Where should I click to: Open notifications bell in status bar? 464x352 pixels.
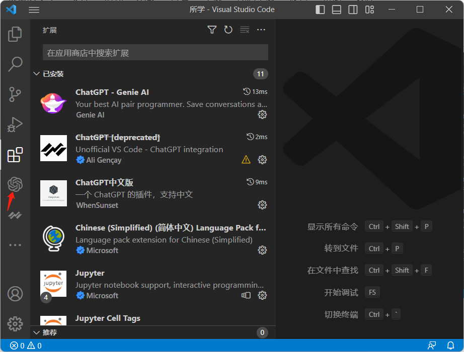click(x=450, y=345)
